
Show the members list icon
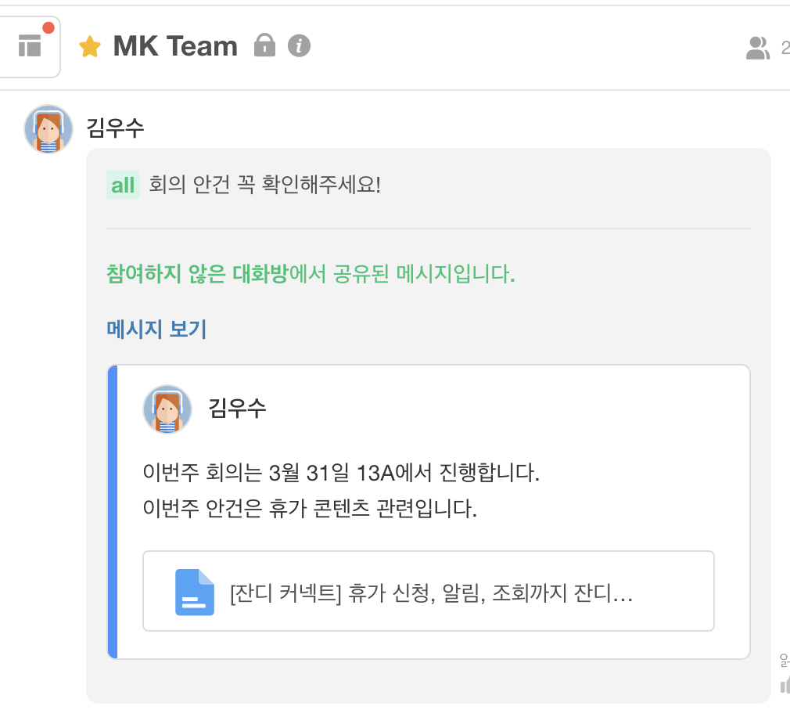tap(757, 48)
